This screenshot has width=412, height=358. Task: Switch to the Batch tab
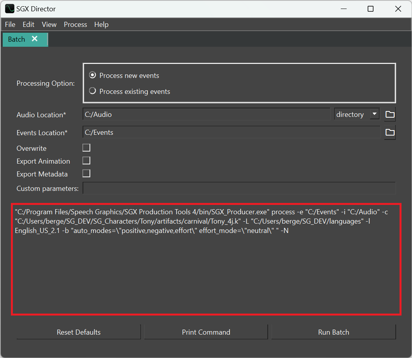tap(16, 39)
